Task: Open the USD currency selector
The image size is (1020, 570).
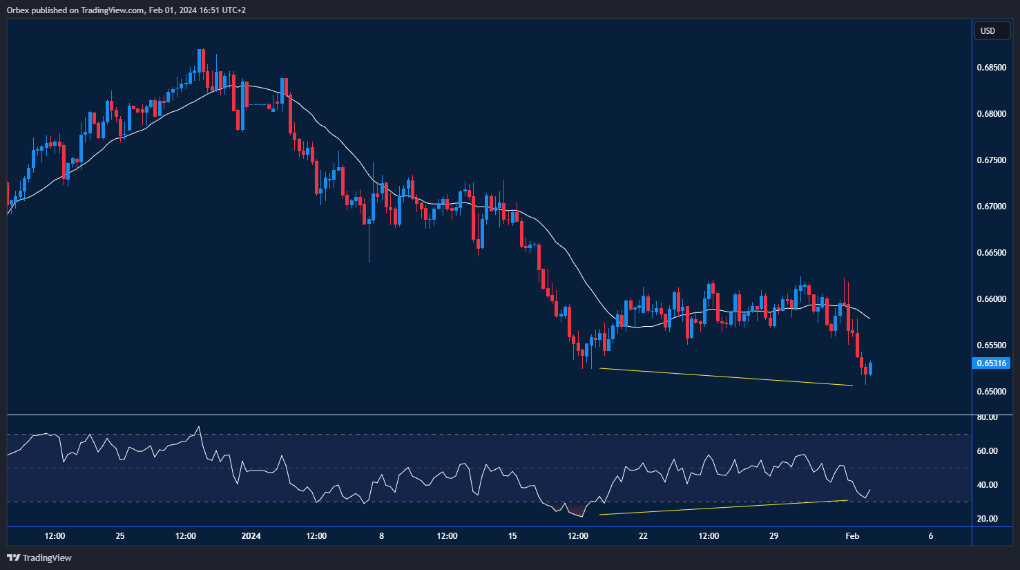Action: pyautogui.click(x=988, y=30)
